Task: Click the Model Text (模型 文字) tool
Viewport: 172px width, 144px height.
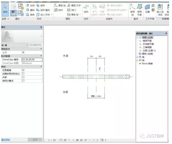Action: (x=74, y=5)
